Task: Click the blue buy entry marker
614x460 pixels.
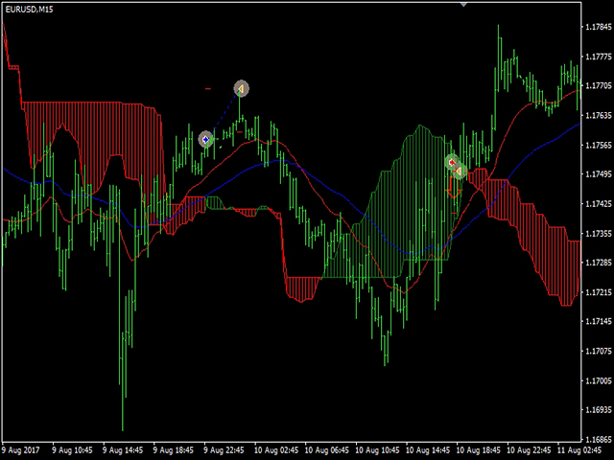Action: 205,139
